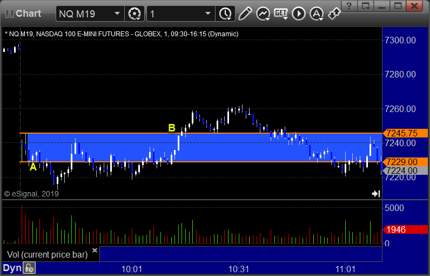
Task: Click the 7280.00 price axis label
Action: (x=400, y=75)
